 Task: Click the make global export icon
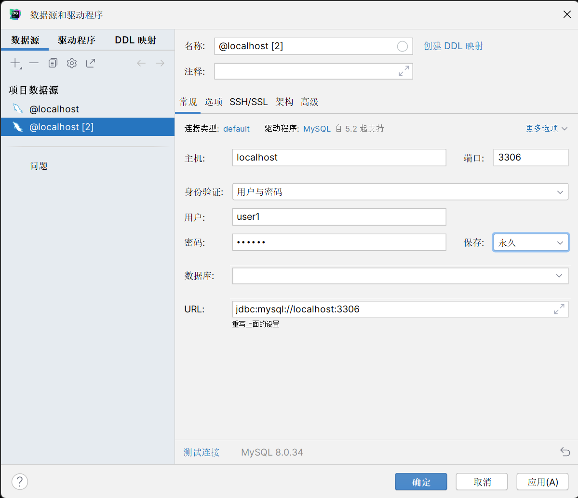[91, 64]
